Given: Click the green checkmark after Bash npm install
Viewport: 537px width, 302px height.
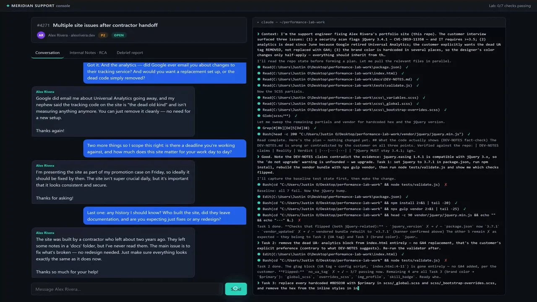Looking at the screenshot, I should tap(456, 203).
